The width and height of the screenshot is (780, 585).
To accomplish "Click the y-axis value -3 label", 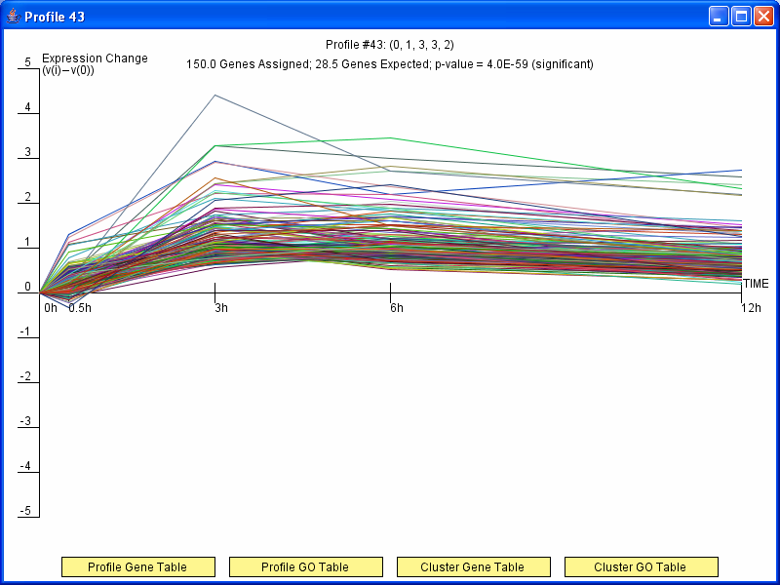I will [x=25, y=421].
